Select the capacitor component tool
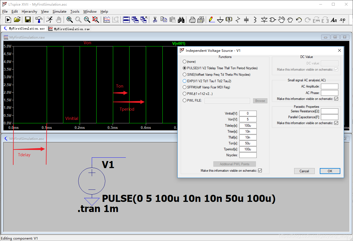 coord(246,20)
